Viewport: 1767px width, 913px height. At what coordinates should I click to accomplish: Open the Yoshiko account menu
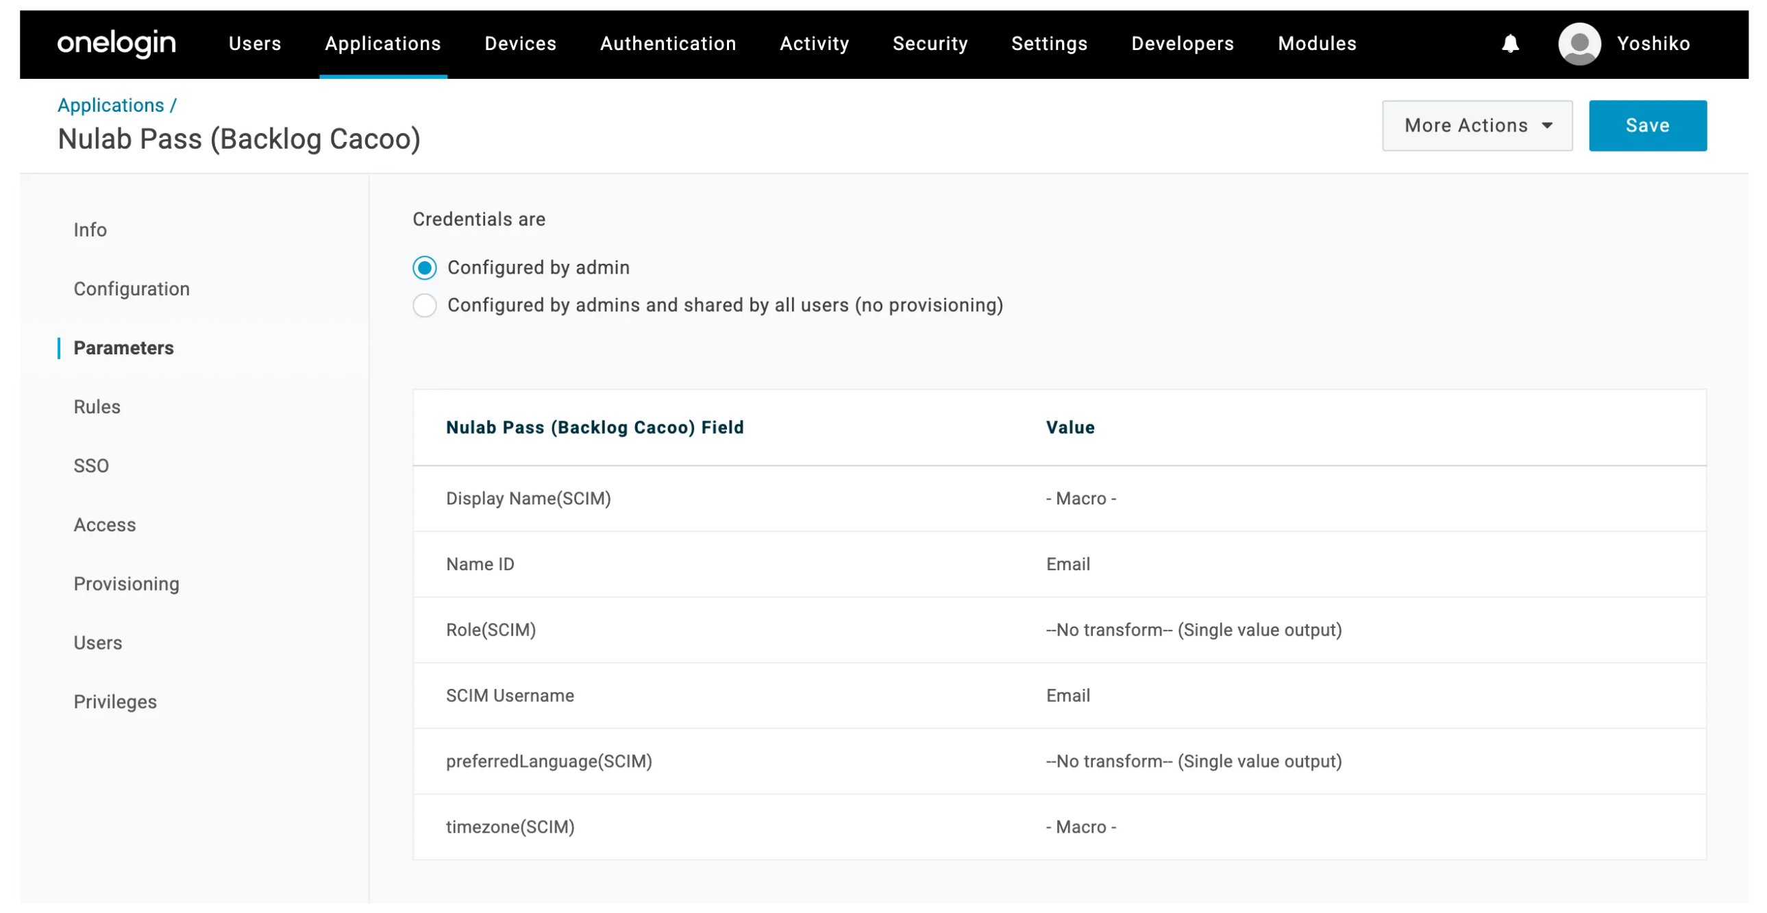1653,44
